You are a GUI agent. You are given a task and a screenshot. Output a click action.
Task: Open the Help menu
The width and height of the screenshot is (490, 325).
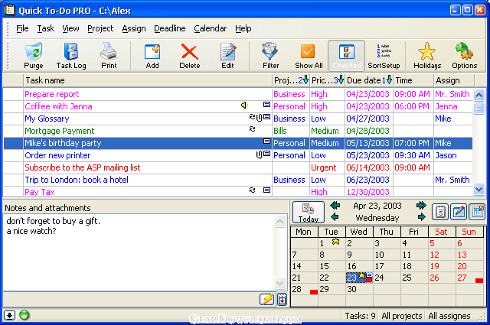point(243,28)
